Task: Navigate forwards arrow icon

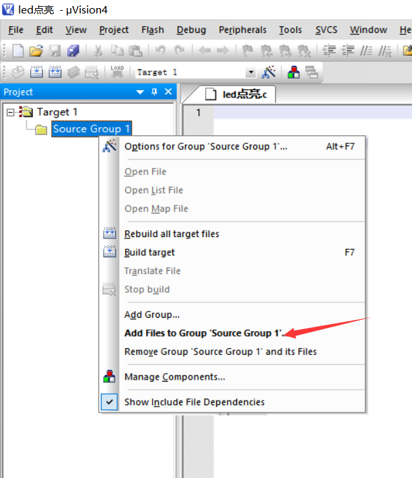Action: tap(223, 50)
